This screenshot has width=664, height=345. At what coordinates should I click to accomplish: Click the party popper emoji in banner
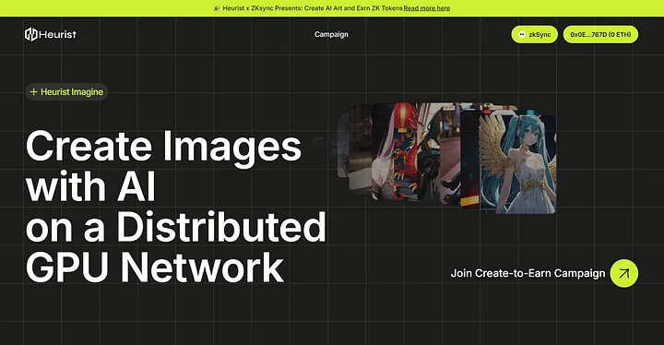pyautogui.click(x=217, y=8)
